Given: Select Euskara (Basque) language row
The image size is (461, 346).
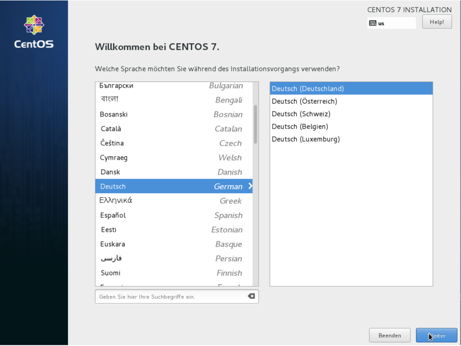Looking at the screenshot, I should click(x=174, y=244).
